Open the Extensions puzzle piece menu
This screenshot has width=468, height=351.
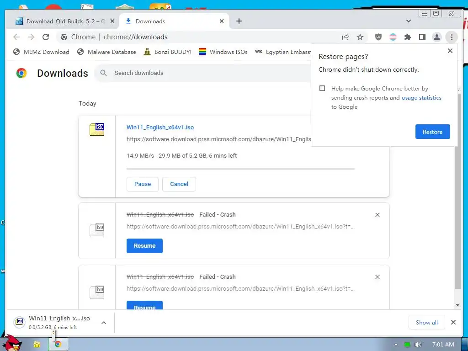pyautogui.click(x=407, y=37)
